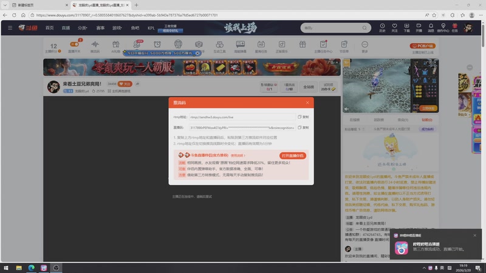Click the share arrow next to 关注

(137, 84)
